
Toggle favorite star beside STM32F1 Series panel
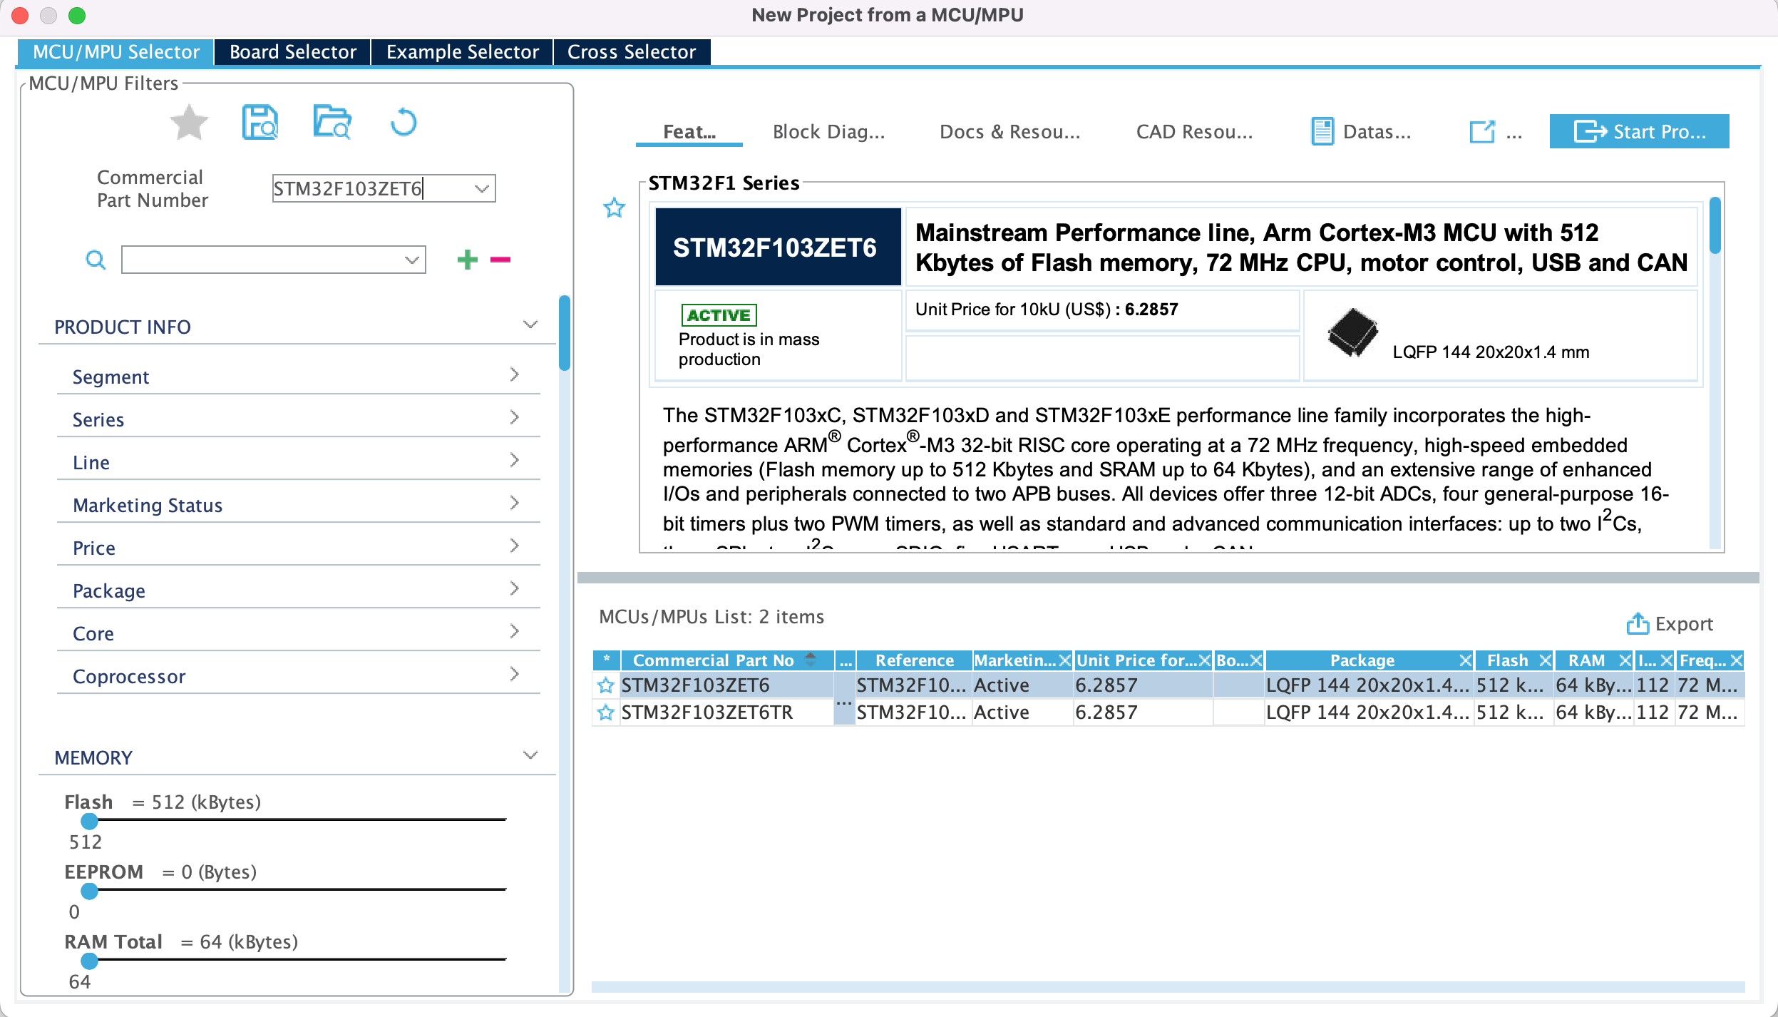(614, 208)
